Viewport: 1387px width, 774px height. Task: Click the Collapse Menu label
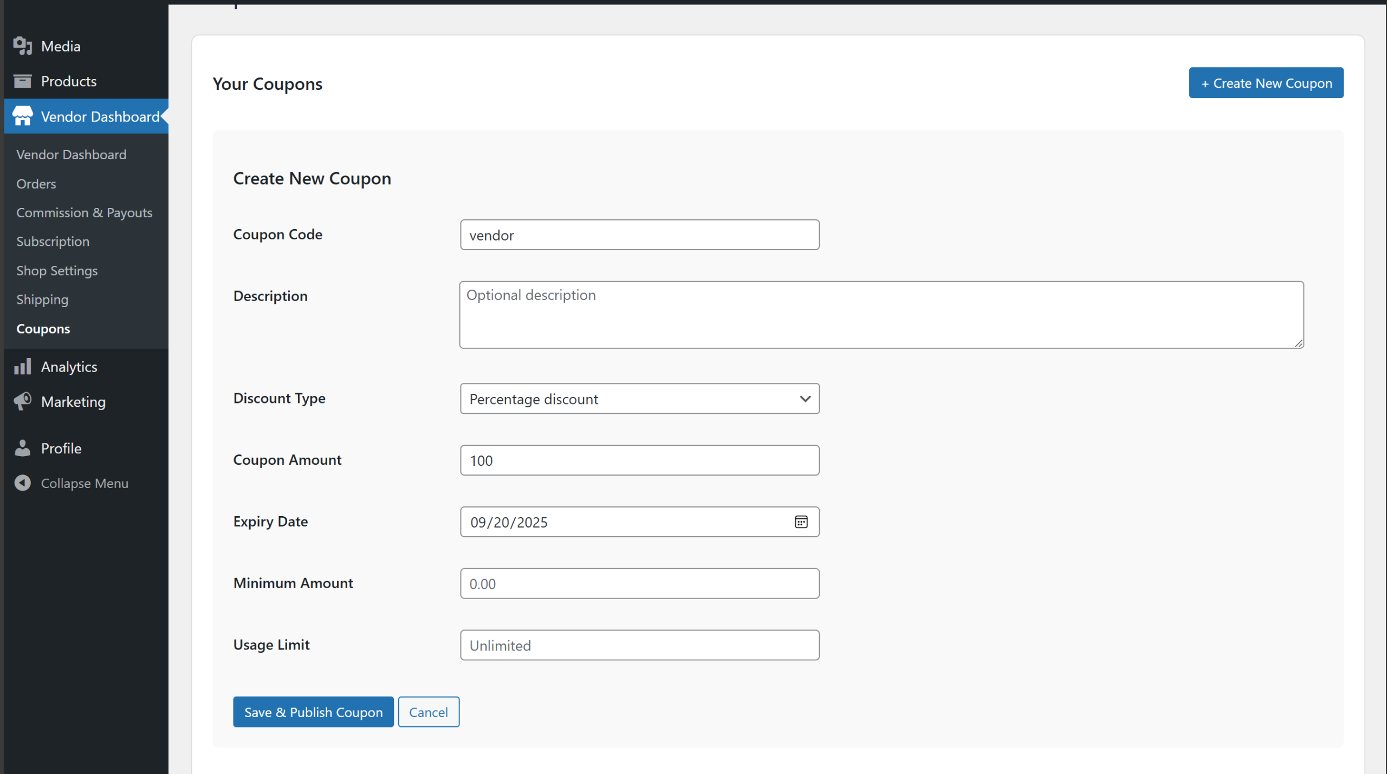(x=85, y=483)
